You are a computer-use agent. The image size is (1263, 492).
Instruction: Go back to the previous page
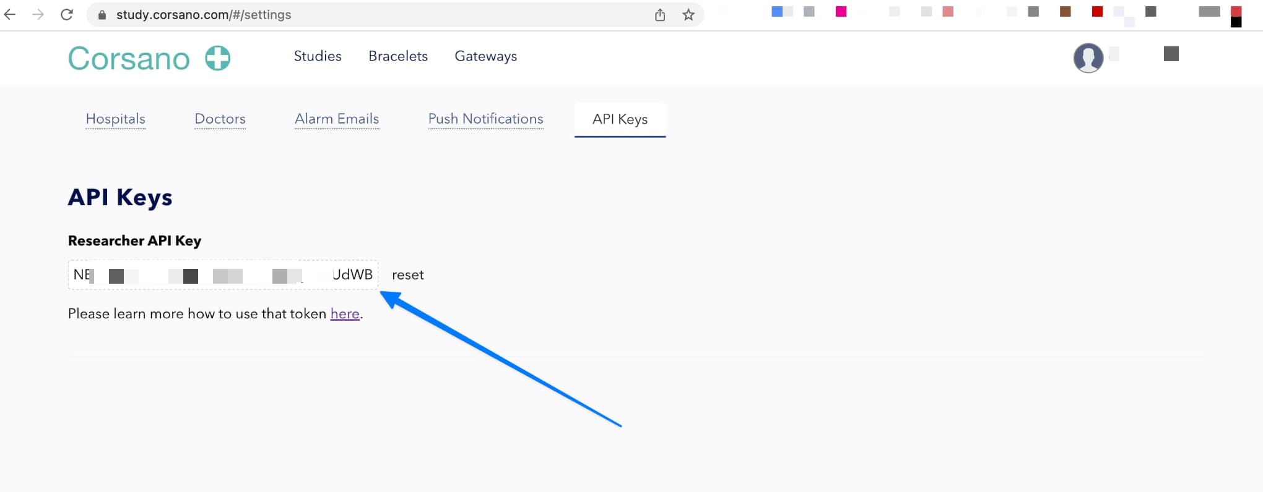point(11,15)
